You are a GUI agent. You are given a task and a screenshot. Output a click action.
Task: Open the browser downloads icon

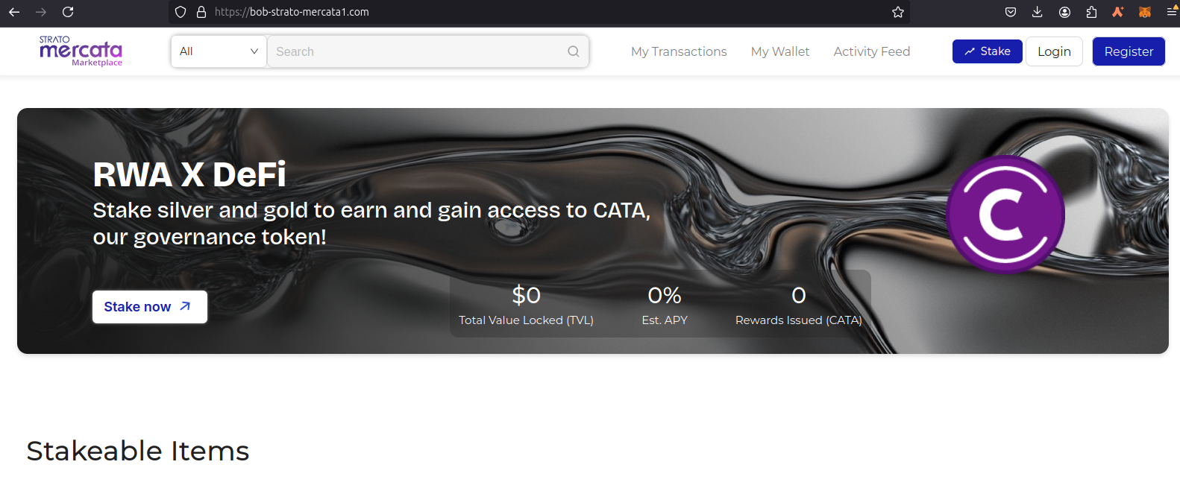click(1038, 12)
